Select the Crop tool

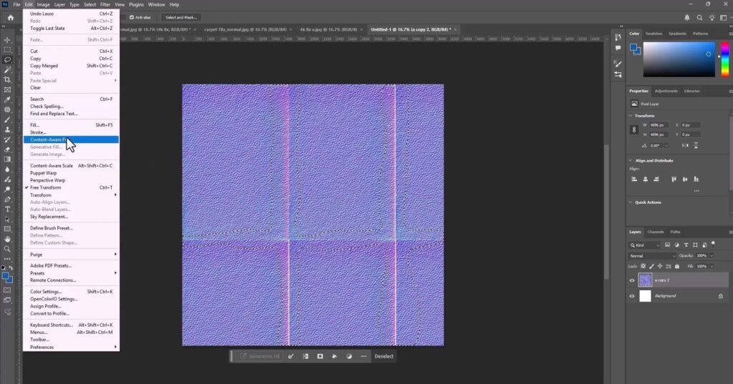7,79
